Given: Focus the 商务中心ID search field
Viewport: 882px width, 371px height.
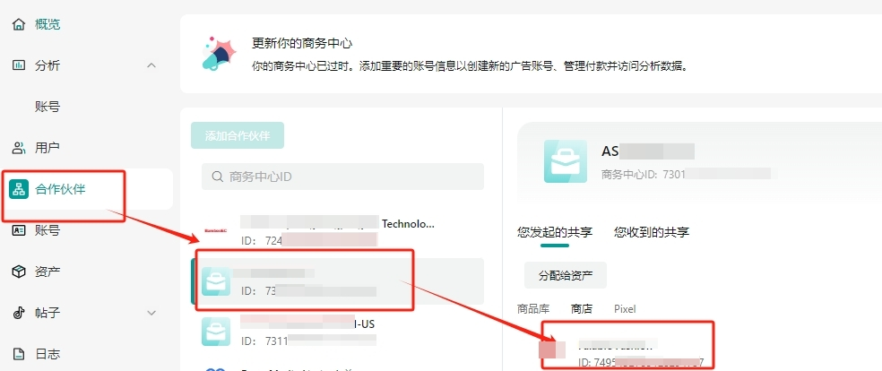Looking at the screenshot, I should [350, 177].
